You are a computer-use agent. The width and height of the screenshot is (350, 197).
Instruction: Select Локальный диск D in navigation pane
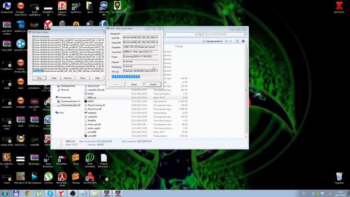point(69,105)
